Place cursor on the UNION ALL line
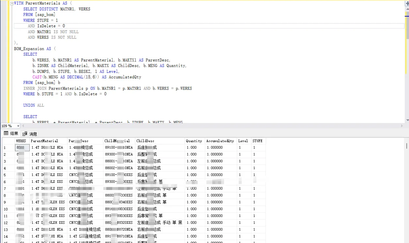Viewport: 409px width, 243px height. pyautogui.click(x=34, y=105)
